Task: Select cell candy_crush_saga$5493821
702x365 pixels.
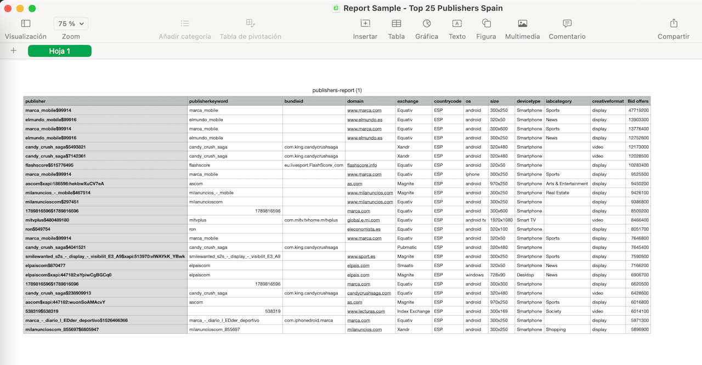Action: 105,147
